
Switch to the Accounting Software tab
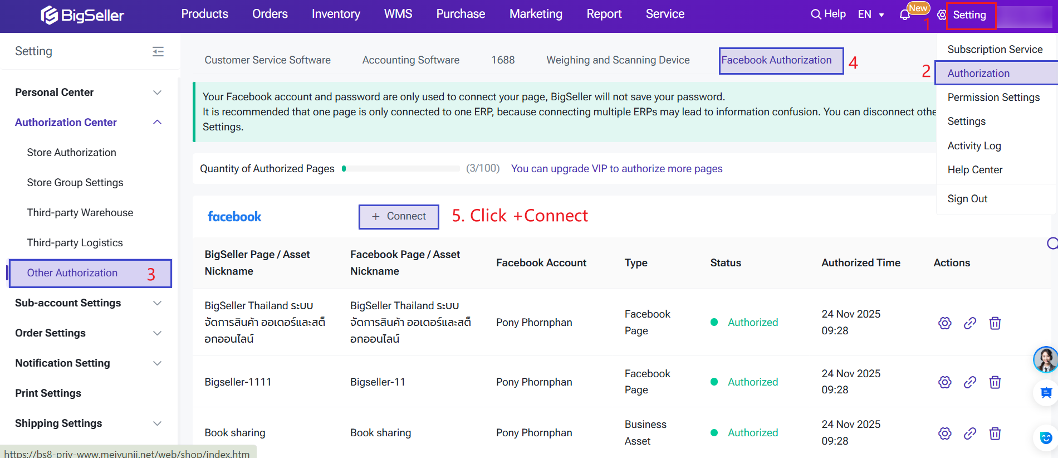click(x=410, y=60)
